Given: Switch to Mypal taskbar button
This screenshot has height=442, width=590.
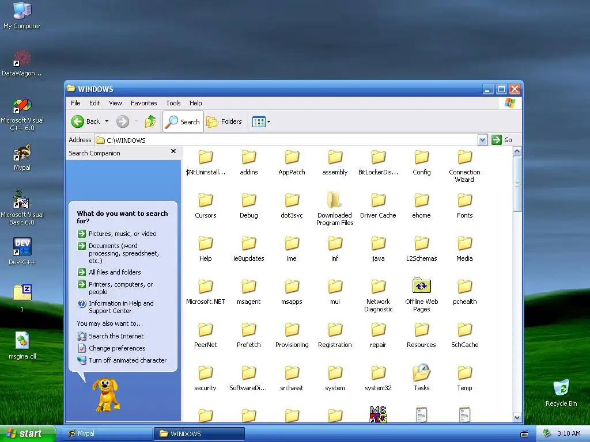Looking at the screenshot, I should pos(107,433).
